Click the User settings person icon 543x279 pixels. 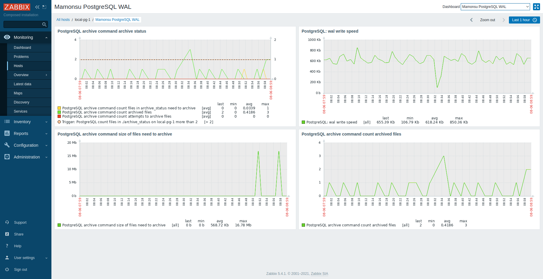click(x=7, y=258)
